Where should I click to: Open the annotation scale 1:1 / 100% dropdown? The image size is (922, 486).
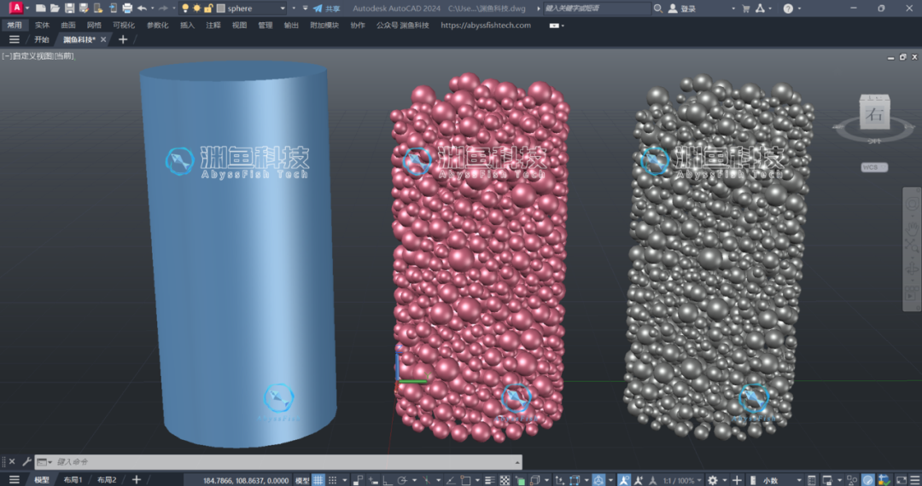(681, 480)
